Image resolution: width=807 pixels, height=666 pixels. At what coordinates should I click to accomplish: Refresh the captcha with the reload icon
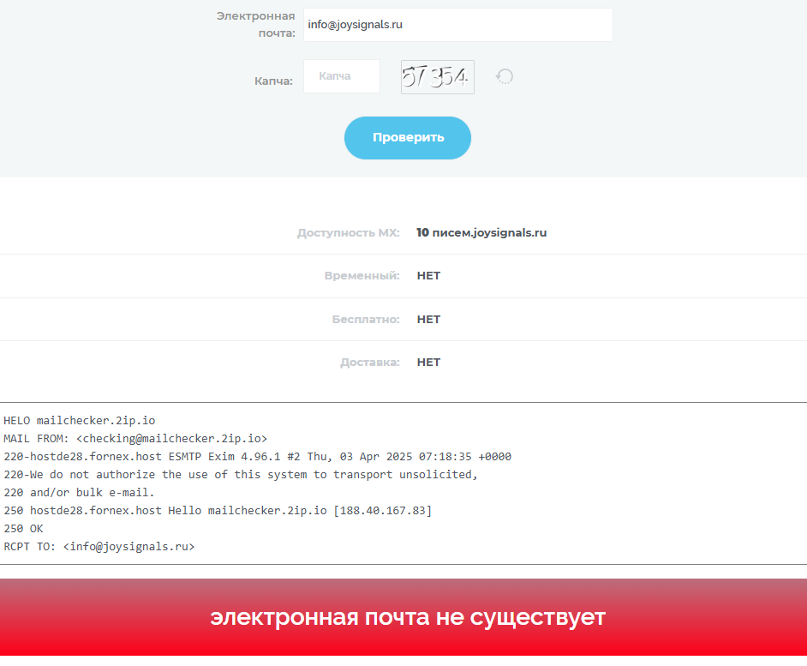[x=505, y=77]
